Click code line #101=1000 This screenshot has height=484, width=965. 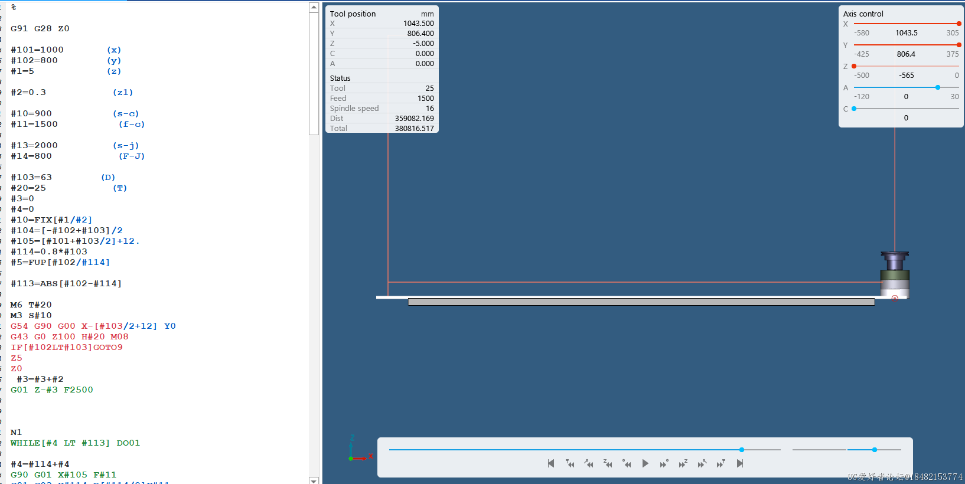coord(37,50)
